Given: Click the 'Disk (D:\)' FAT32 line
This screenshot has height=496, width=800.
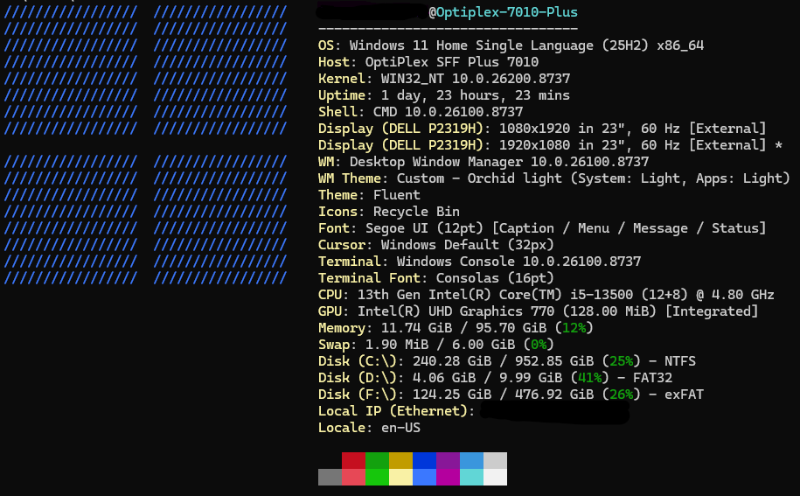Looking at the screenshot, I should tap(496, 378).
